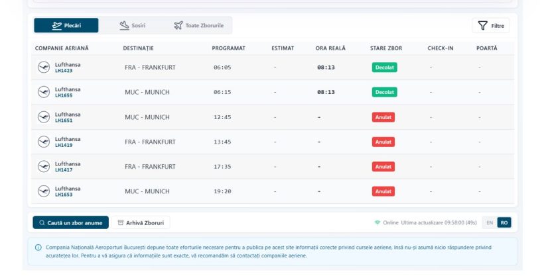Open the Filtre filter options

click(x=490, y=26)
